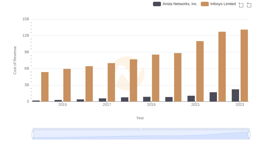Viewport: 255px width, 147px height.
Task: Click the zoom reset restore icon
Action: pyautogui.click(x=249, y=5)
